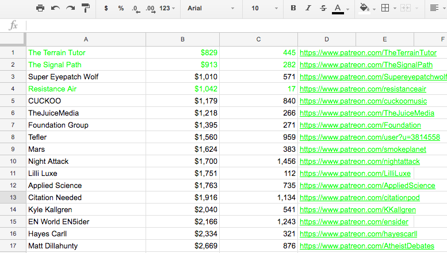Select the 1,456 patrons cell
The image size is (447, 253).
point(258,161)
